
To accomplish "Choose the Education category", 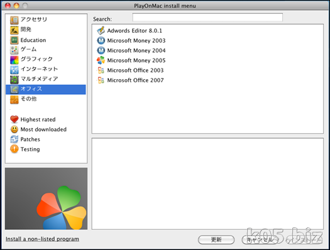I will coord(33,40).
